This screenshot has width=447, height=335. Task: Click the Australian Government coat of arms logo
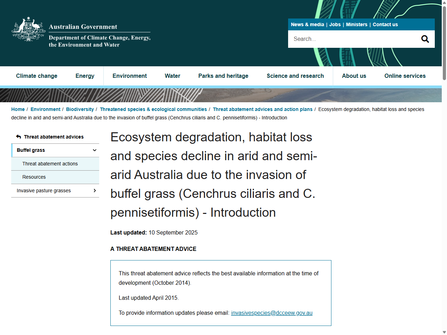pos(29,29)
